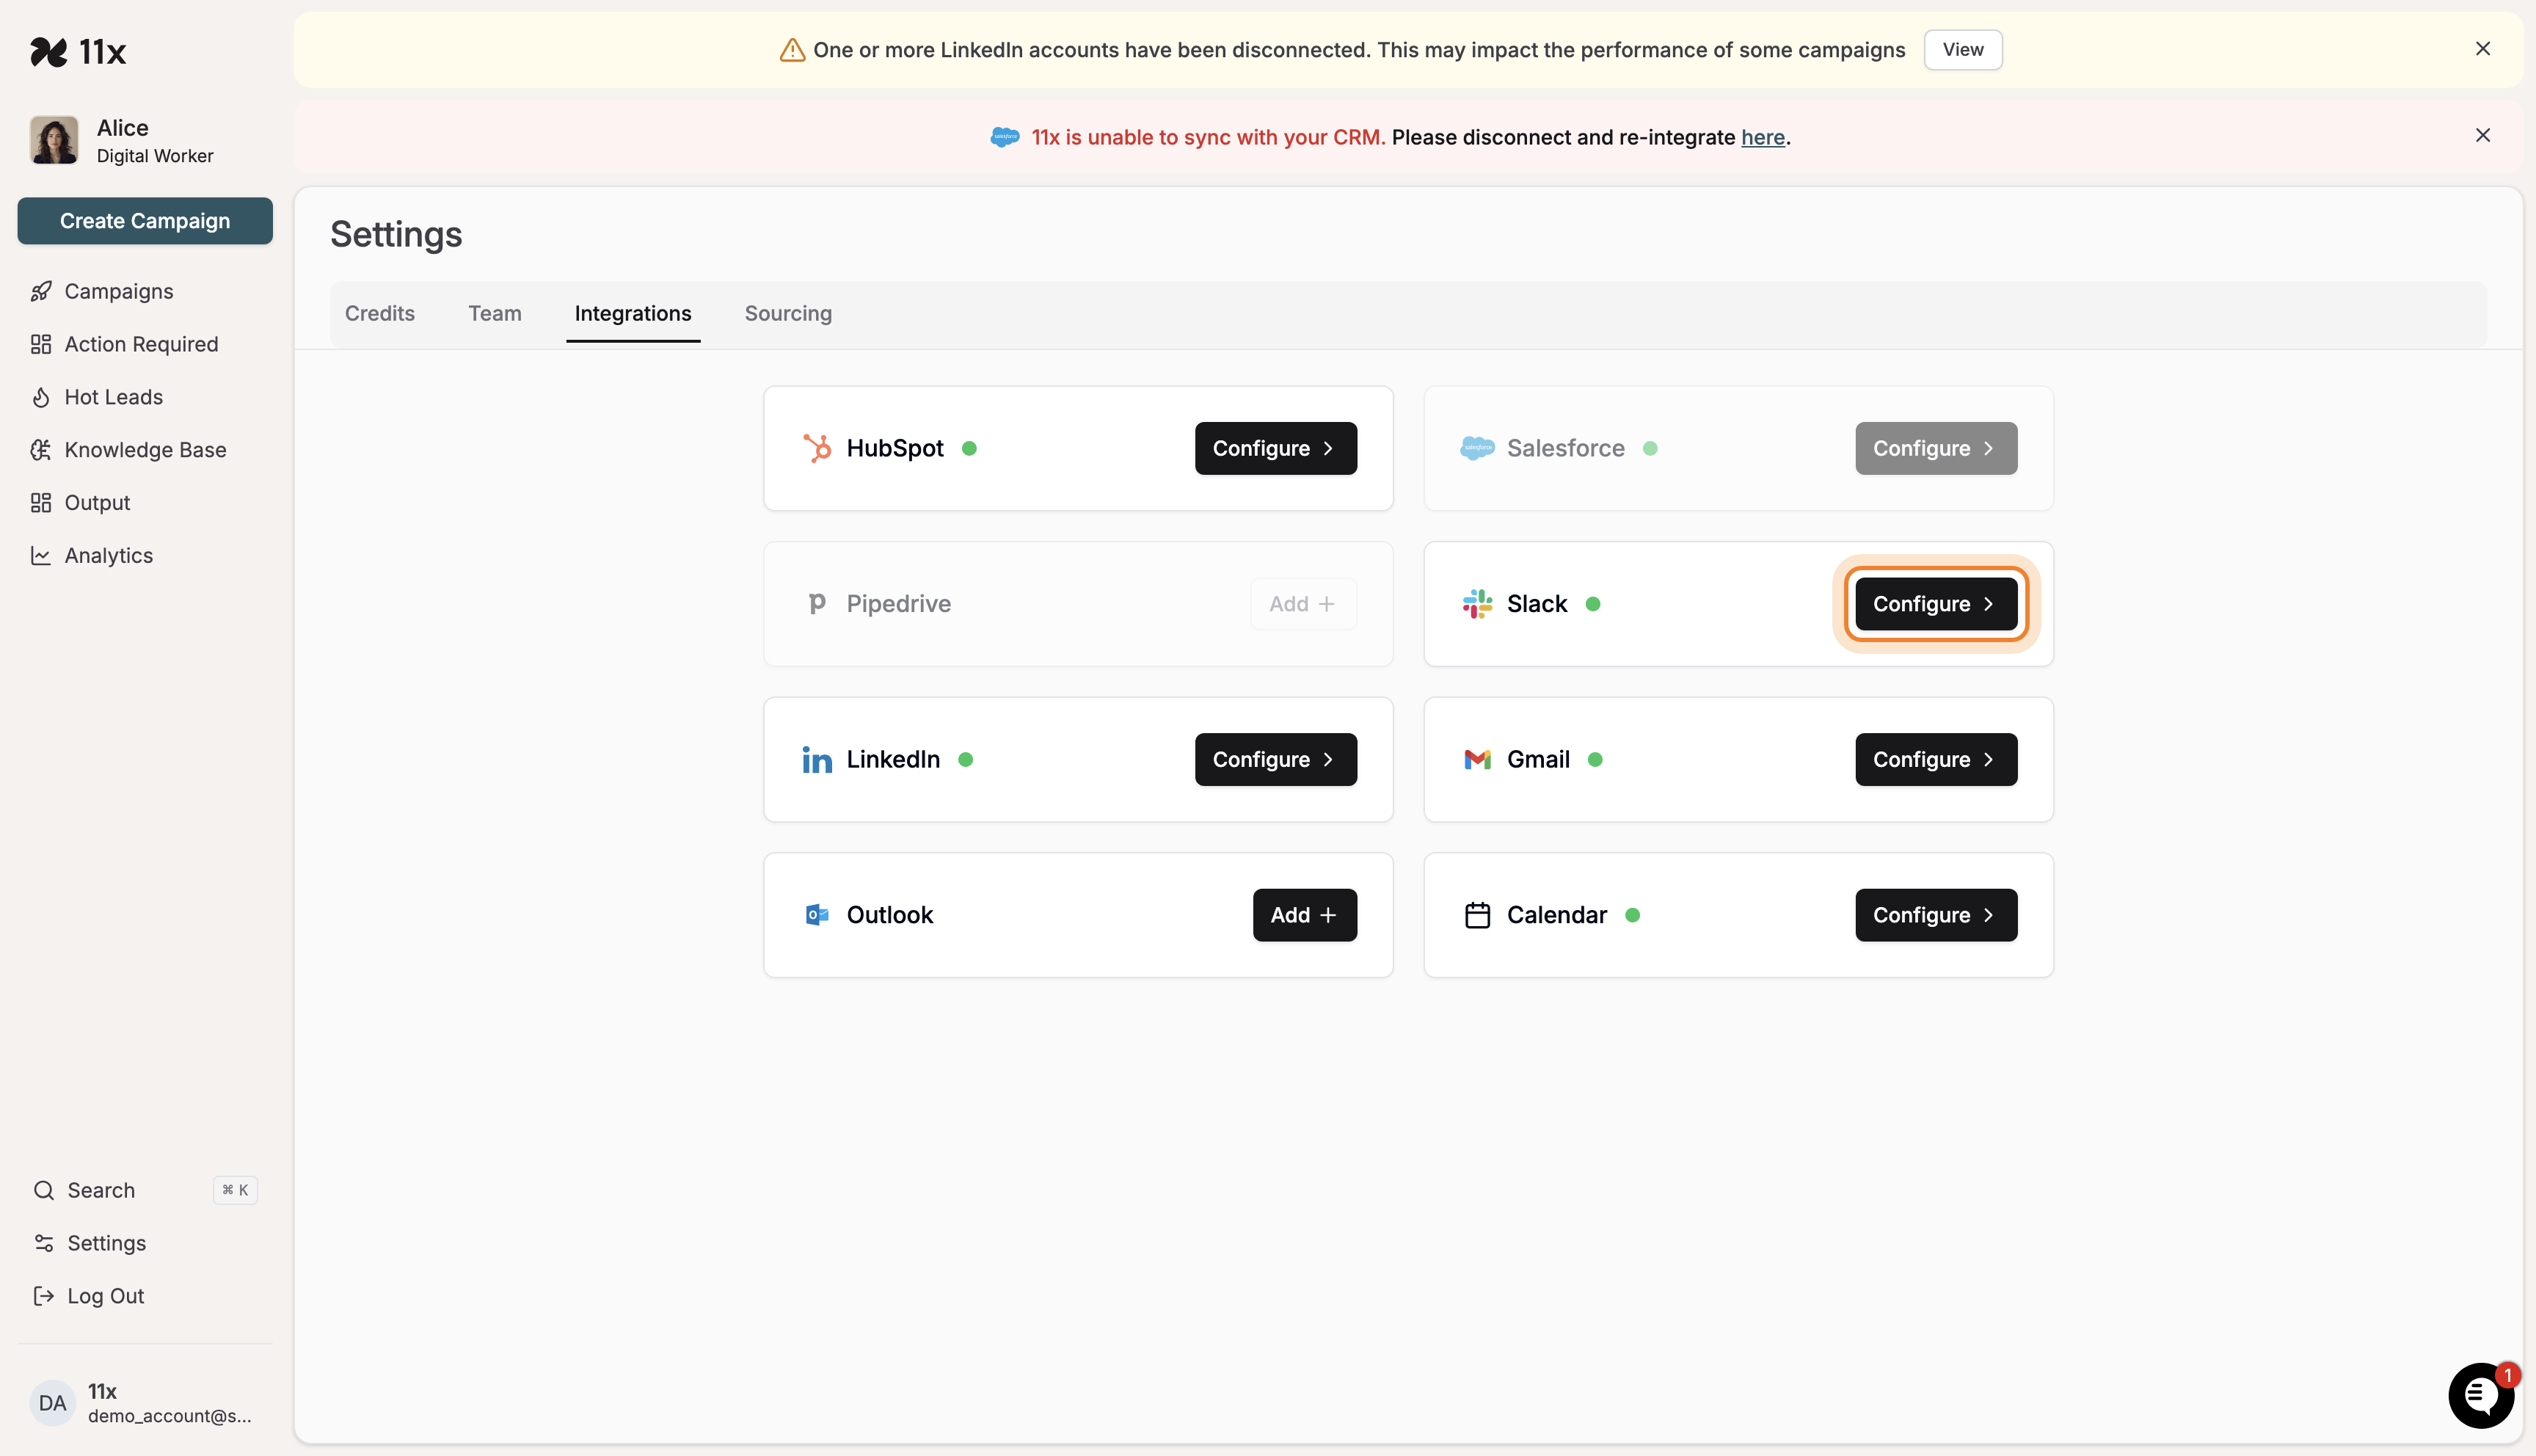Switch to the Credits tab

point(380,313)
